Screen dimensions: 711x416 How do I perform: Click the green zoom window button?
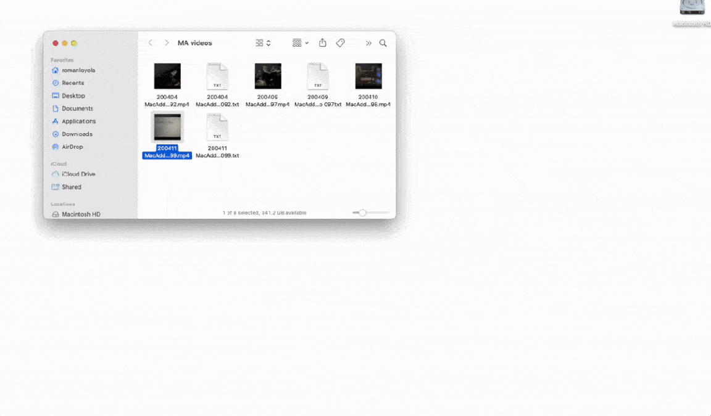point(74,44)
